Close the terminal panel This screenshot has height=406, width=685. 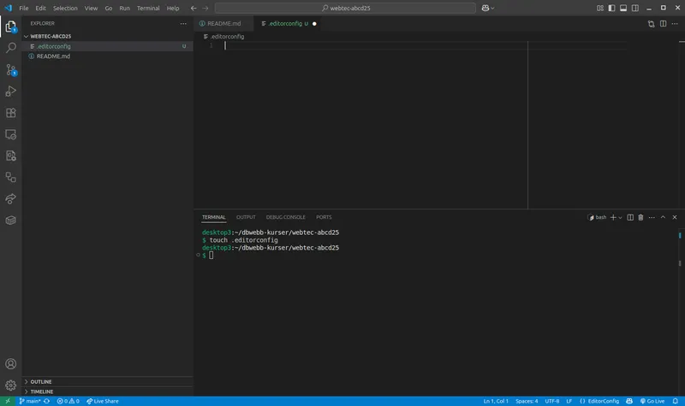tap(675, 217)
